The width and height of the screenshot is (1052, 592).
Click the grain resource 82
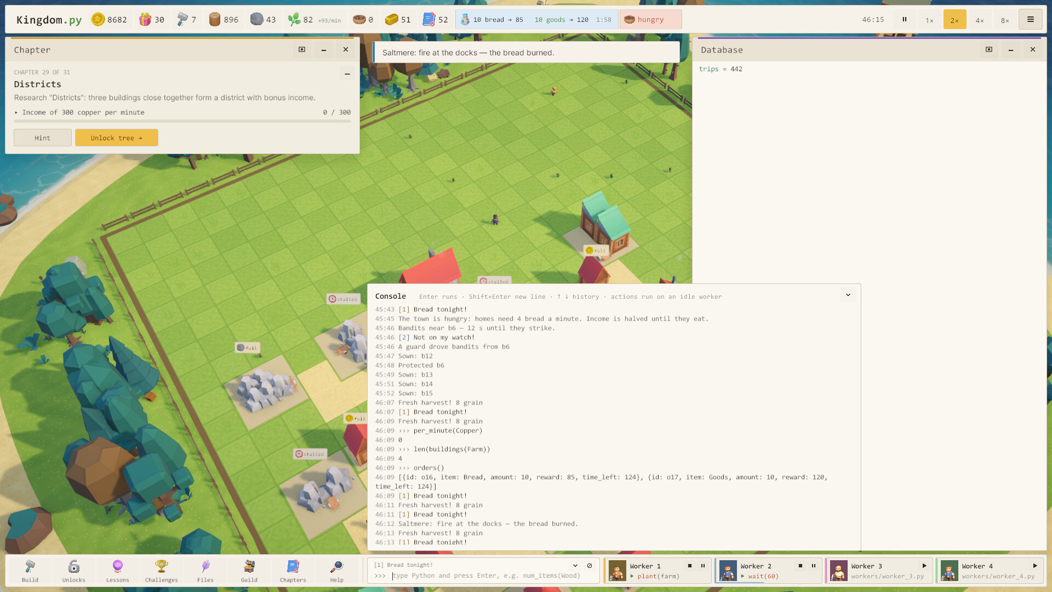(314, 20)
